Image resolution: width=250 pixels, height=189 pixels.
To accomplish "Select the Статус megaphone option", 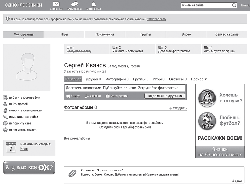I will click(73, 96).
